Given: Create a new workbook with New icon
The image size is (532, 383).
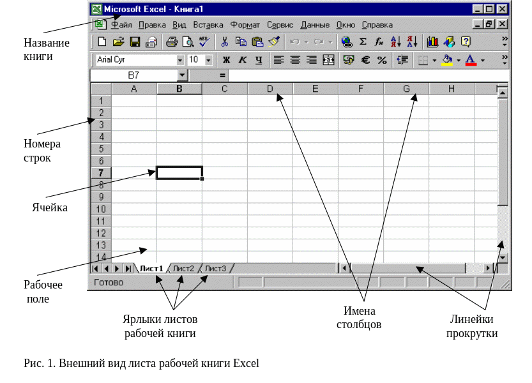Looking at the screenshot, I should point(102,41).
